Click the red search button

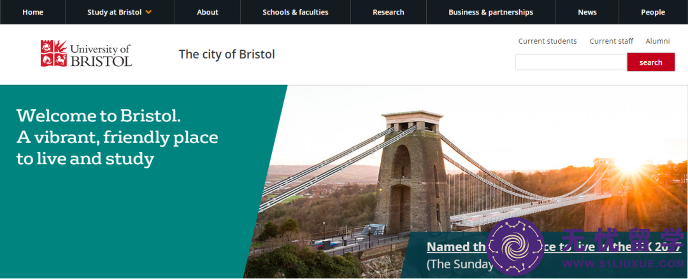(650, 62)
